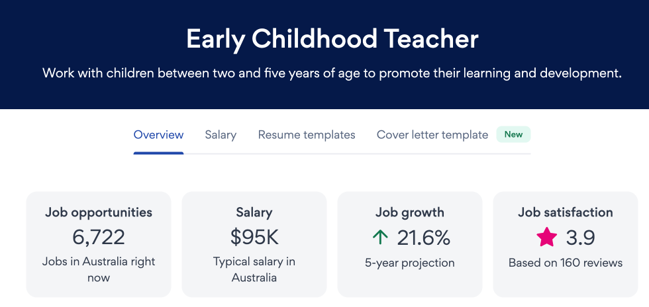Select the Job growth card
The image size is (649, 307).
tap(410, 244)
